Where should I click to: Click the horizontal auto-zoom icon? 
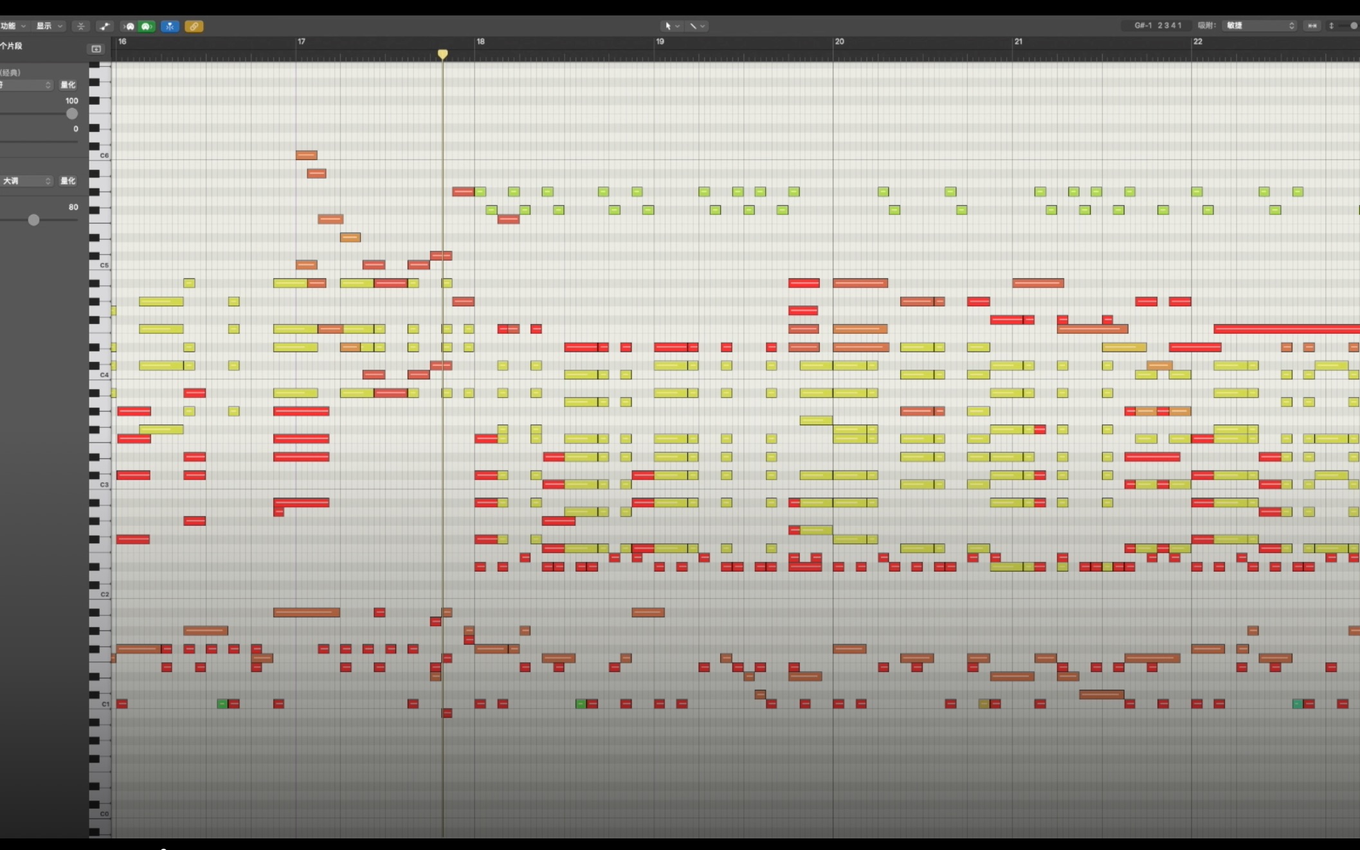click(x=1312, y=26)
